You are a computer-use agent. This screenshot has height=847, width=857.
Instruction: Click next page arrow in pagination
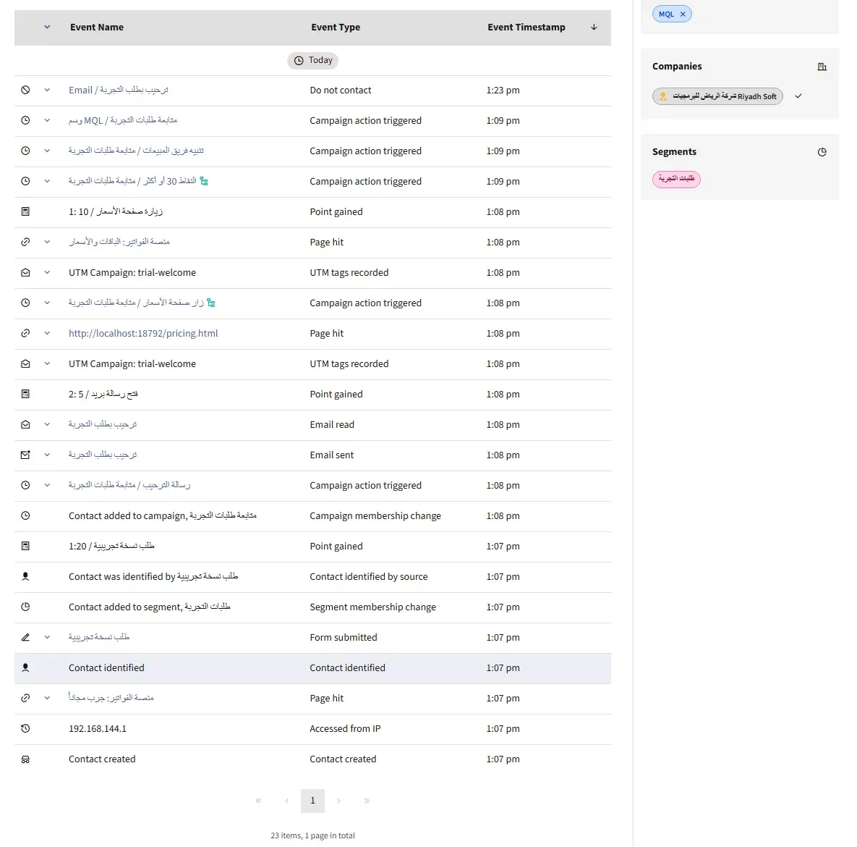[339, 801]
